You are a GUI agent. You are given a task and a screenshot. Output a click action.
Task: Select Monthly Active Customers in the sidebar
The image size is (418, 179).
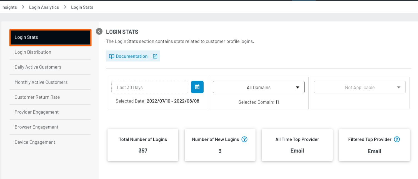pos(41,82)
